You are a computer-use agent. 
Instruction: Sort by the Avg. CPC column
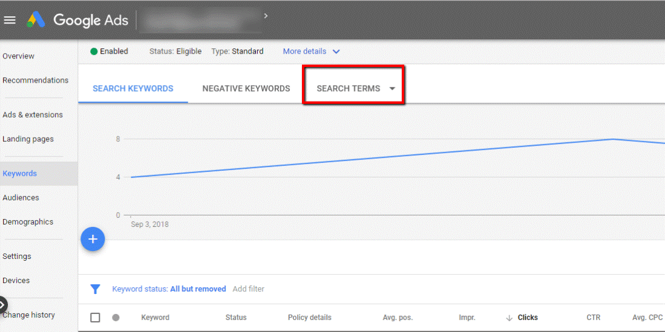pyautogui.click(x=647, y=318)
